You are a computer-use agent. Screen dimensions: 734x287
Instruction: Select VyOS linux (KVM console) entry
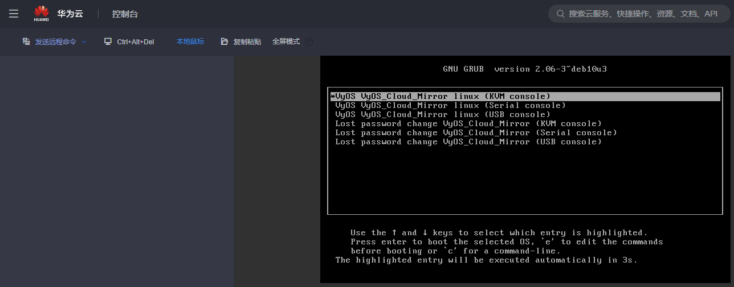(x=525, y=96)
